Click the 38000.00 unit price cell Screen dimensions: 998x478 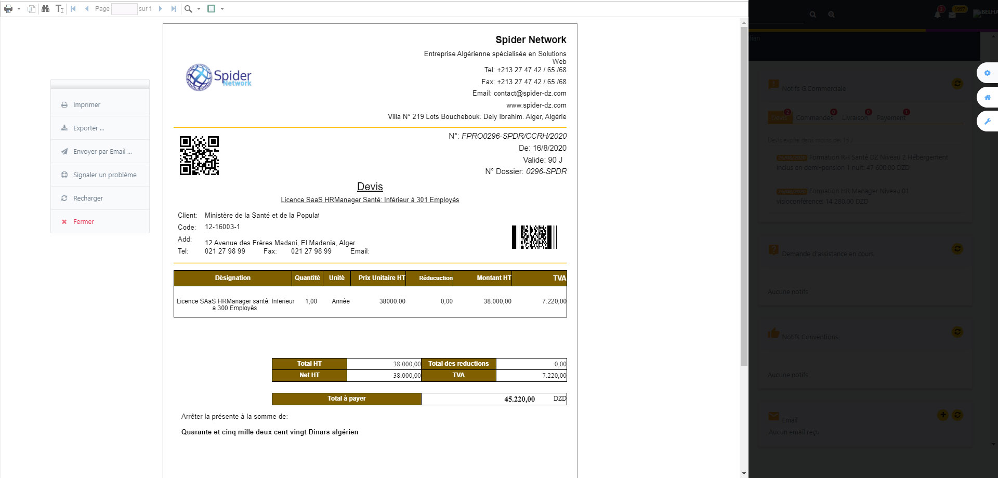392,301
